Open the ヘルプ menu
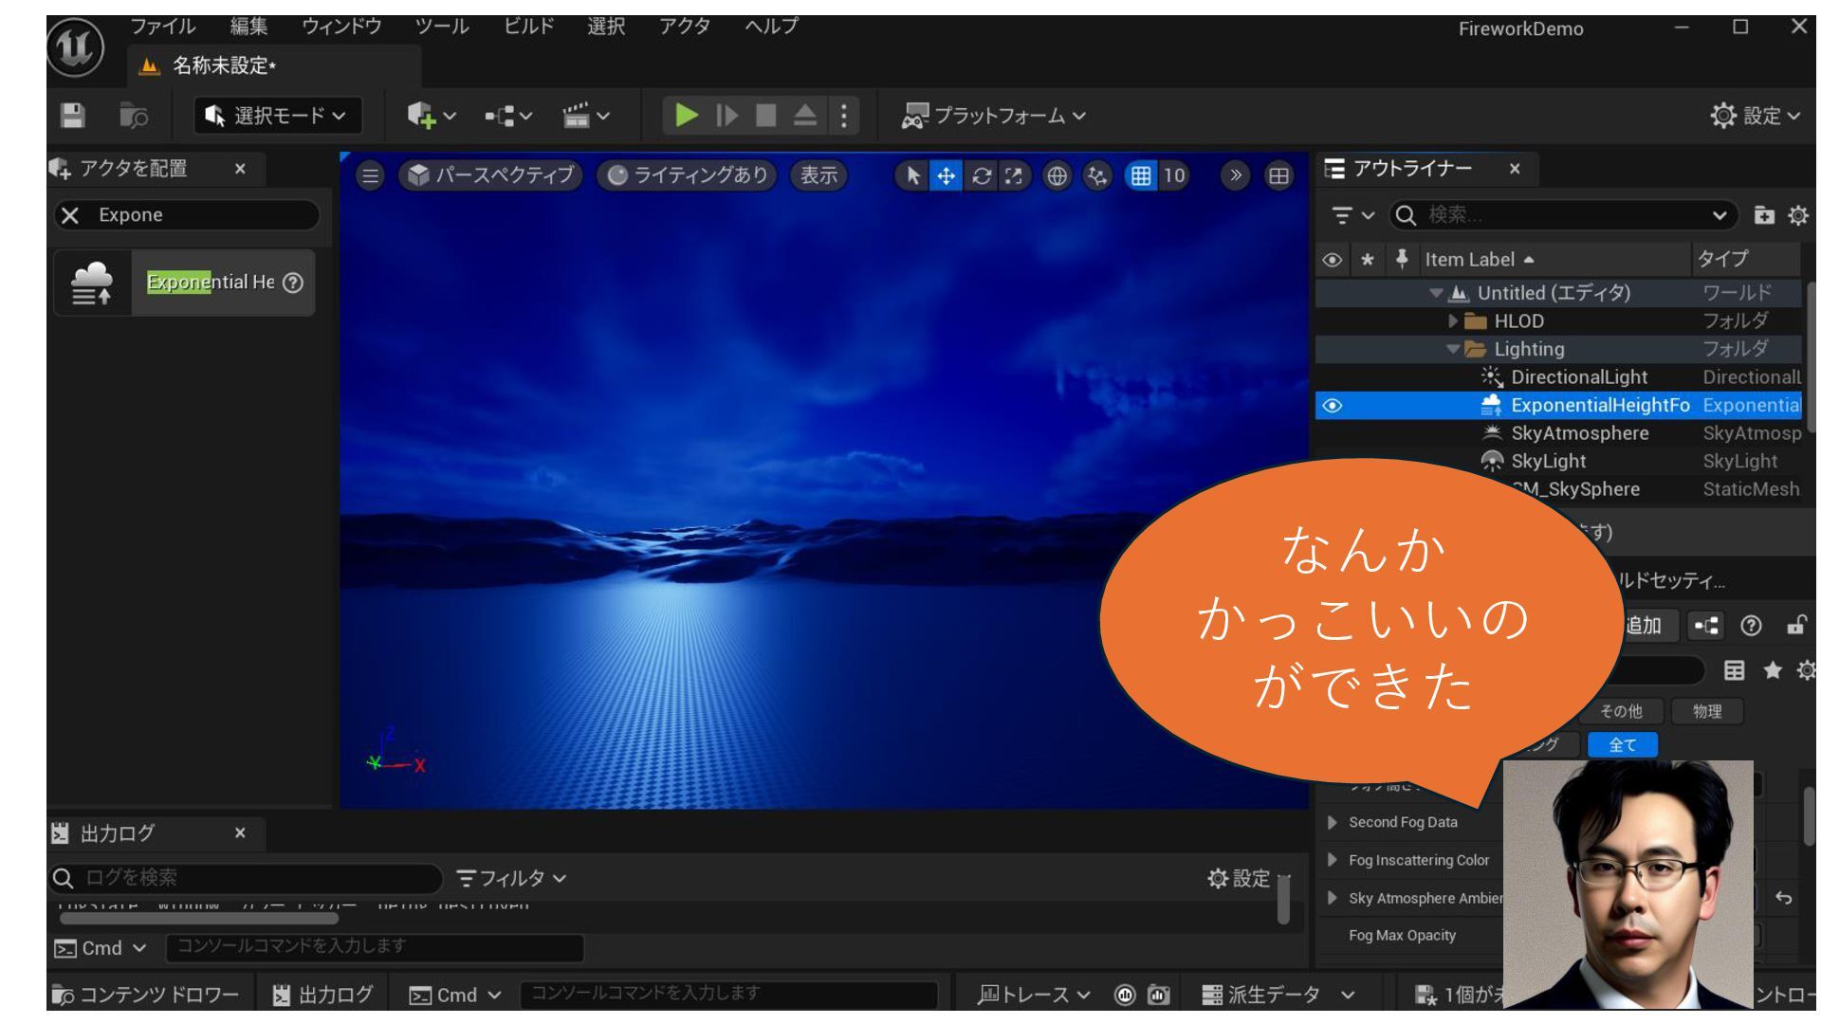This screenshot has width=1821, height=1024. [771, 27]
